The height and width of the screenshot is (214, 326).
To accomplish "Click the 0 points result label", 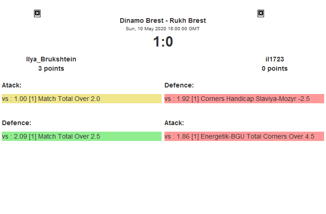I will 275,68.
